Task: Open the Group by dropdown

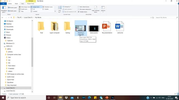Action: pos(67,7)
